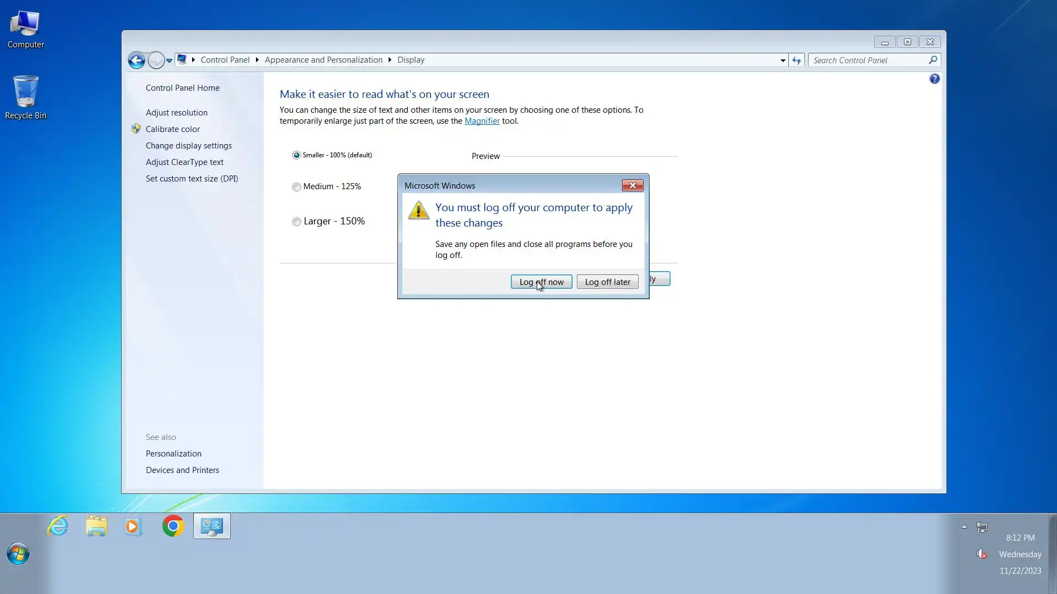
Task: Open Windows Explorer folder icon in taskbar
Action: click(96, 526)
